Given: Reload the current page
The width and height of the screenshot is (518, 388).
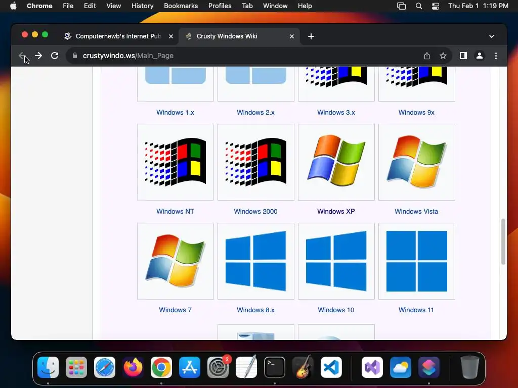Looking at the screenshot, I should 55,56.
